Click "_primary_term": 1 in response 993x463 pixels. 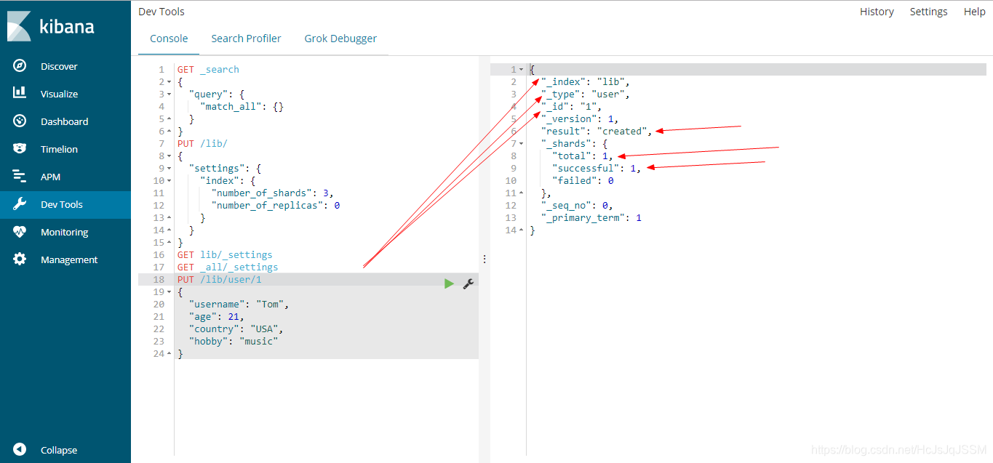(x=591, y=218)
